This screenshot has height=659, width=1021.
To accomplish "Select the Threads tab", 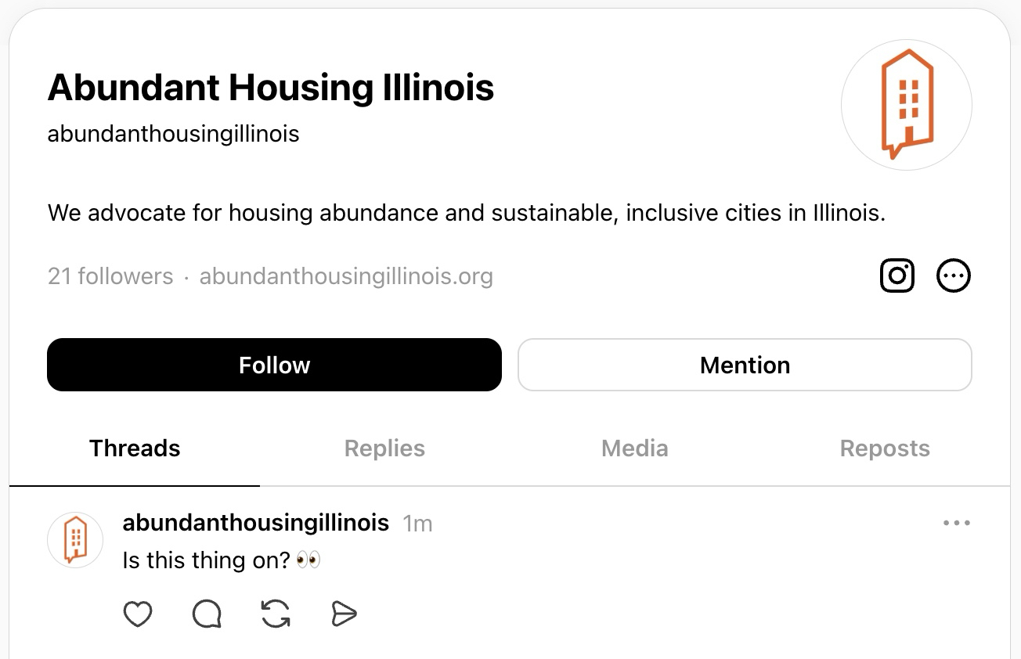I will [135, 448].
